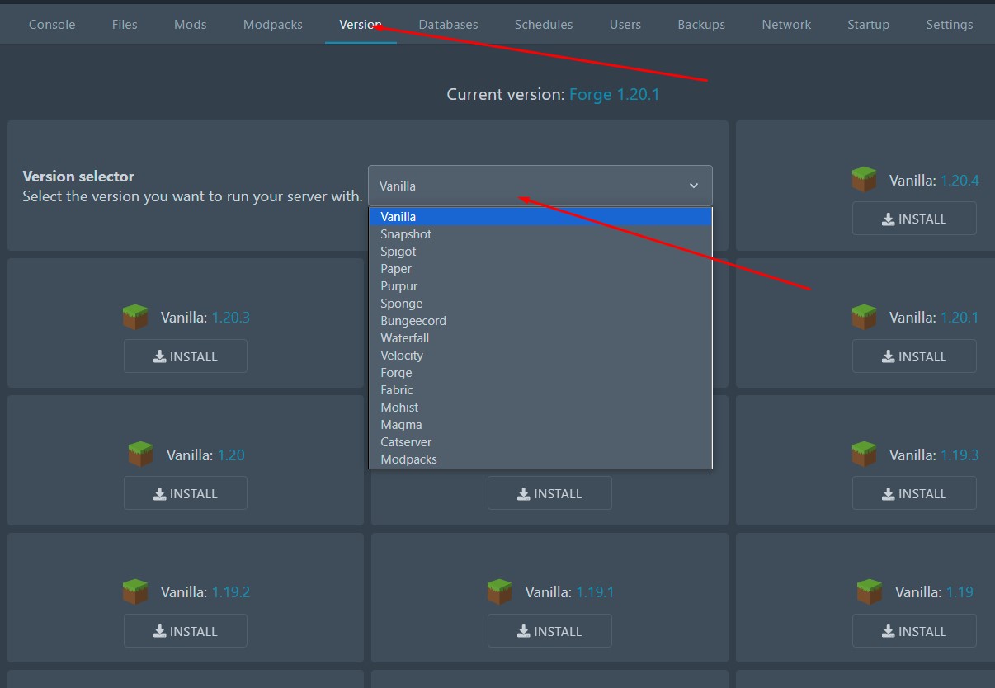Install Vanilla 1.20.4
995x688 pixels.
point(914,219)
